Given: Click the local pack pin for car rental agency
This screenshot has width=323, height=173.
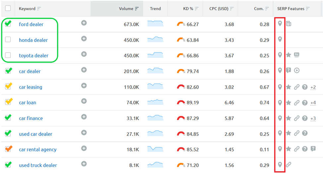Looking at the screenshot, I should point(280,149).
